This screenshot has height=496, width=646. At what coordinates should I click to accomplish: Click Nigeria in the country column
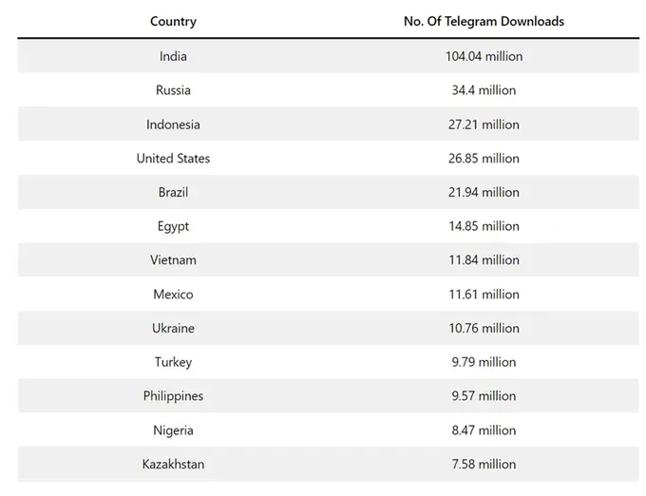point(173,430)
